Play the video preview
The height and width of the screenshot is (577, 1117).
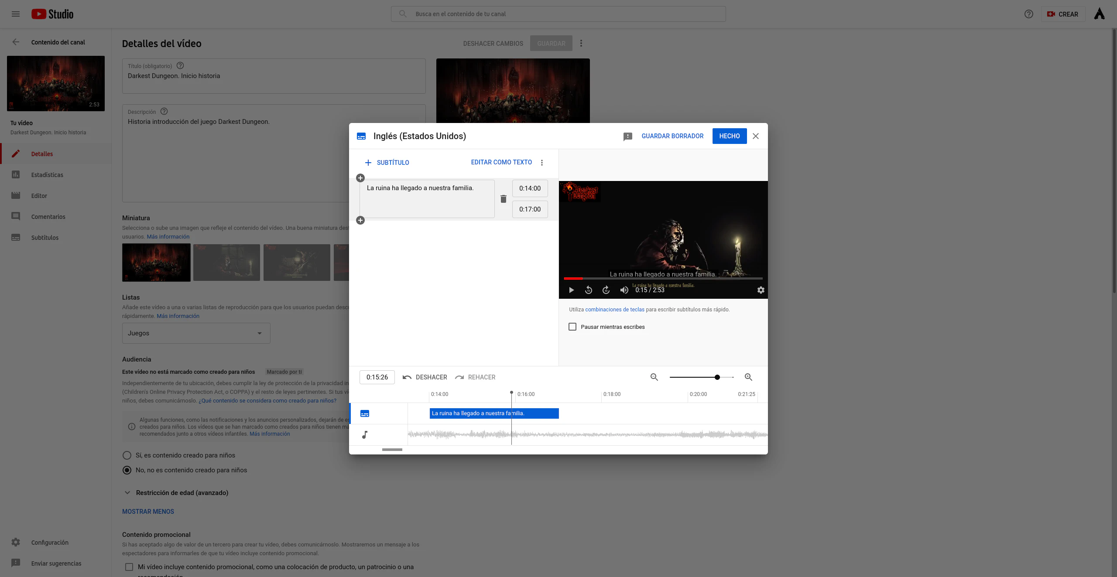[x=571, y=290]
